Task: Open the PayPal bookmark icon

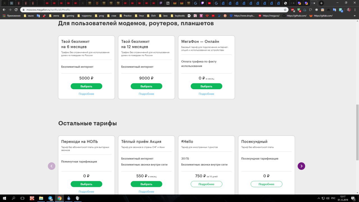Action: pos(219,16)
